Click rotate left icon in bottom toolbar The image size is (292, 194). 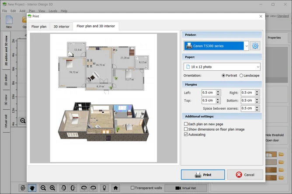pos(63,188)
